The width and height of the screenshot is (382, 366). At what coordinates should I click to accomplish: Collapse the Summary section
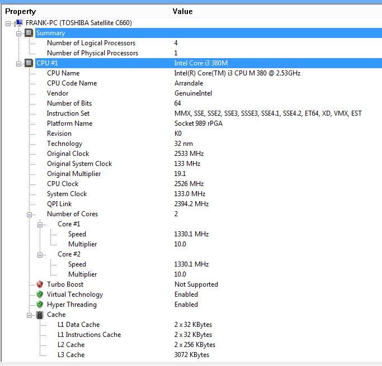(19, 34)
